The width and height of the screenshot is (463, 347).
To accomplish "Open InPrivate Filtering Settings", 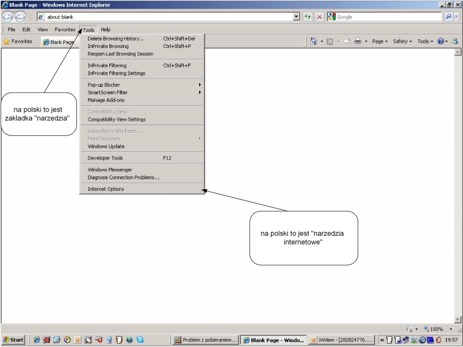I will pyautogui.click(x=142, y=73).
